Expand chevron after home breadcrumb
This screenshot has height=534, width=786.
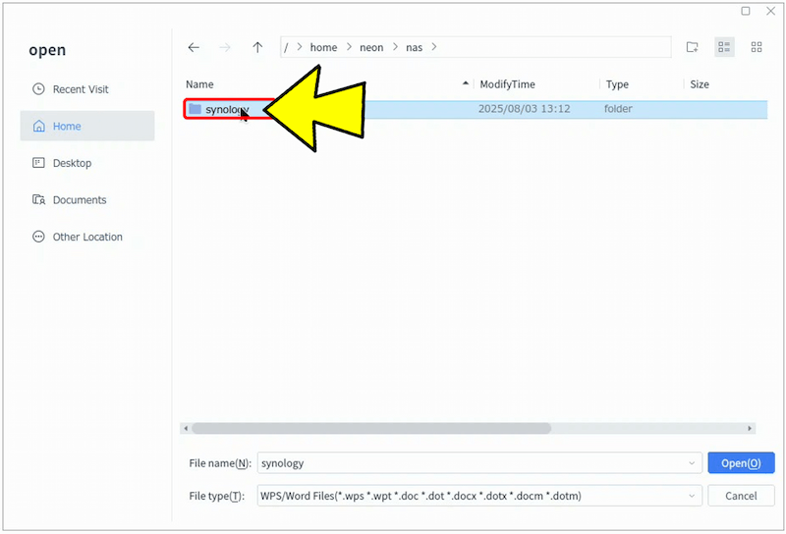tap(349, 47)
